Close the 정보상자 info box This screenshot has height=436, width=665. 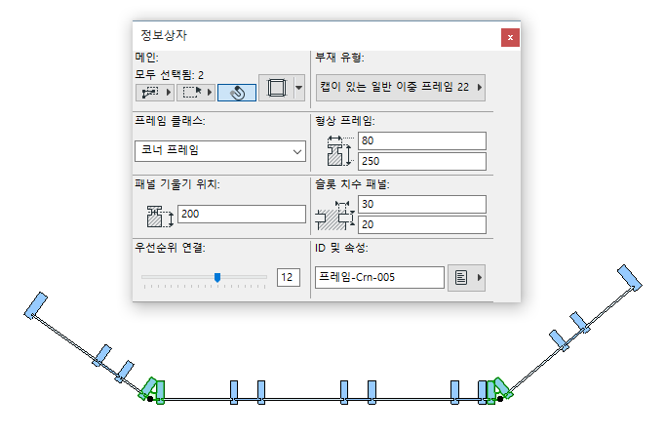click(509, 37)
